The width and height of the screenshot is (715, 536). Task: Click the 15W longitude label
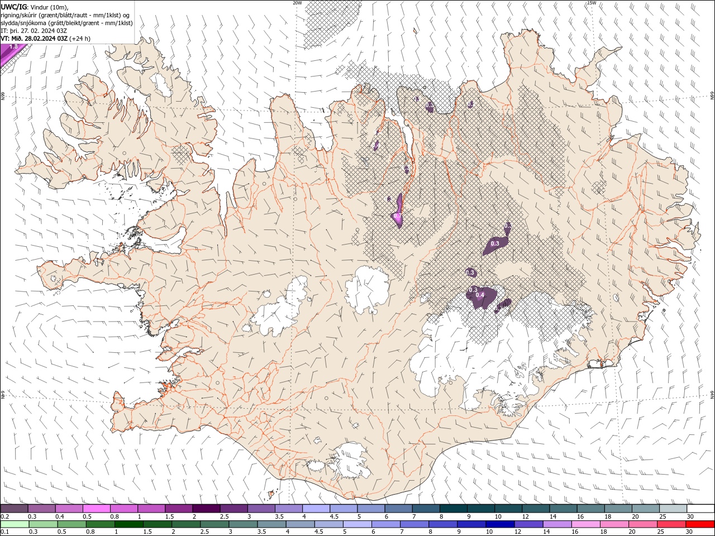pos(592,3)
